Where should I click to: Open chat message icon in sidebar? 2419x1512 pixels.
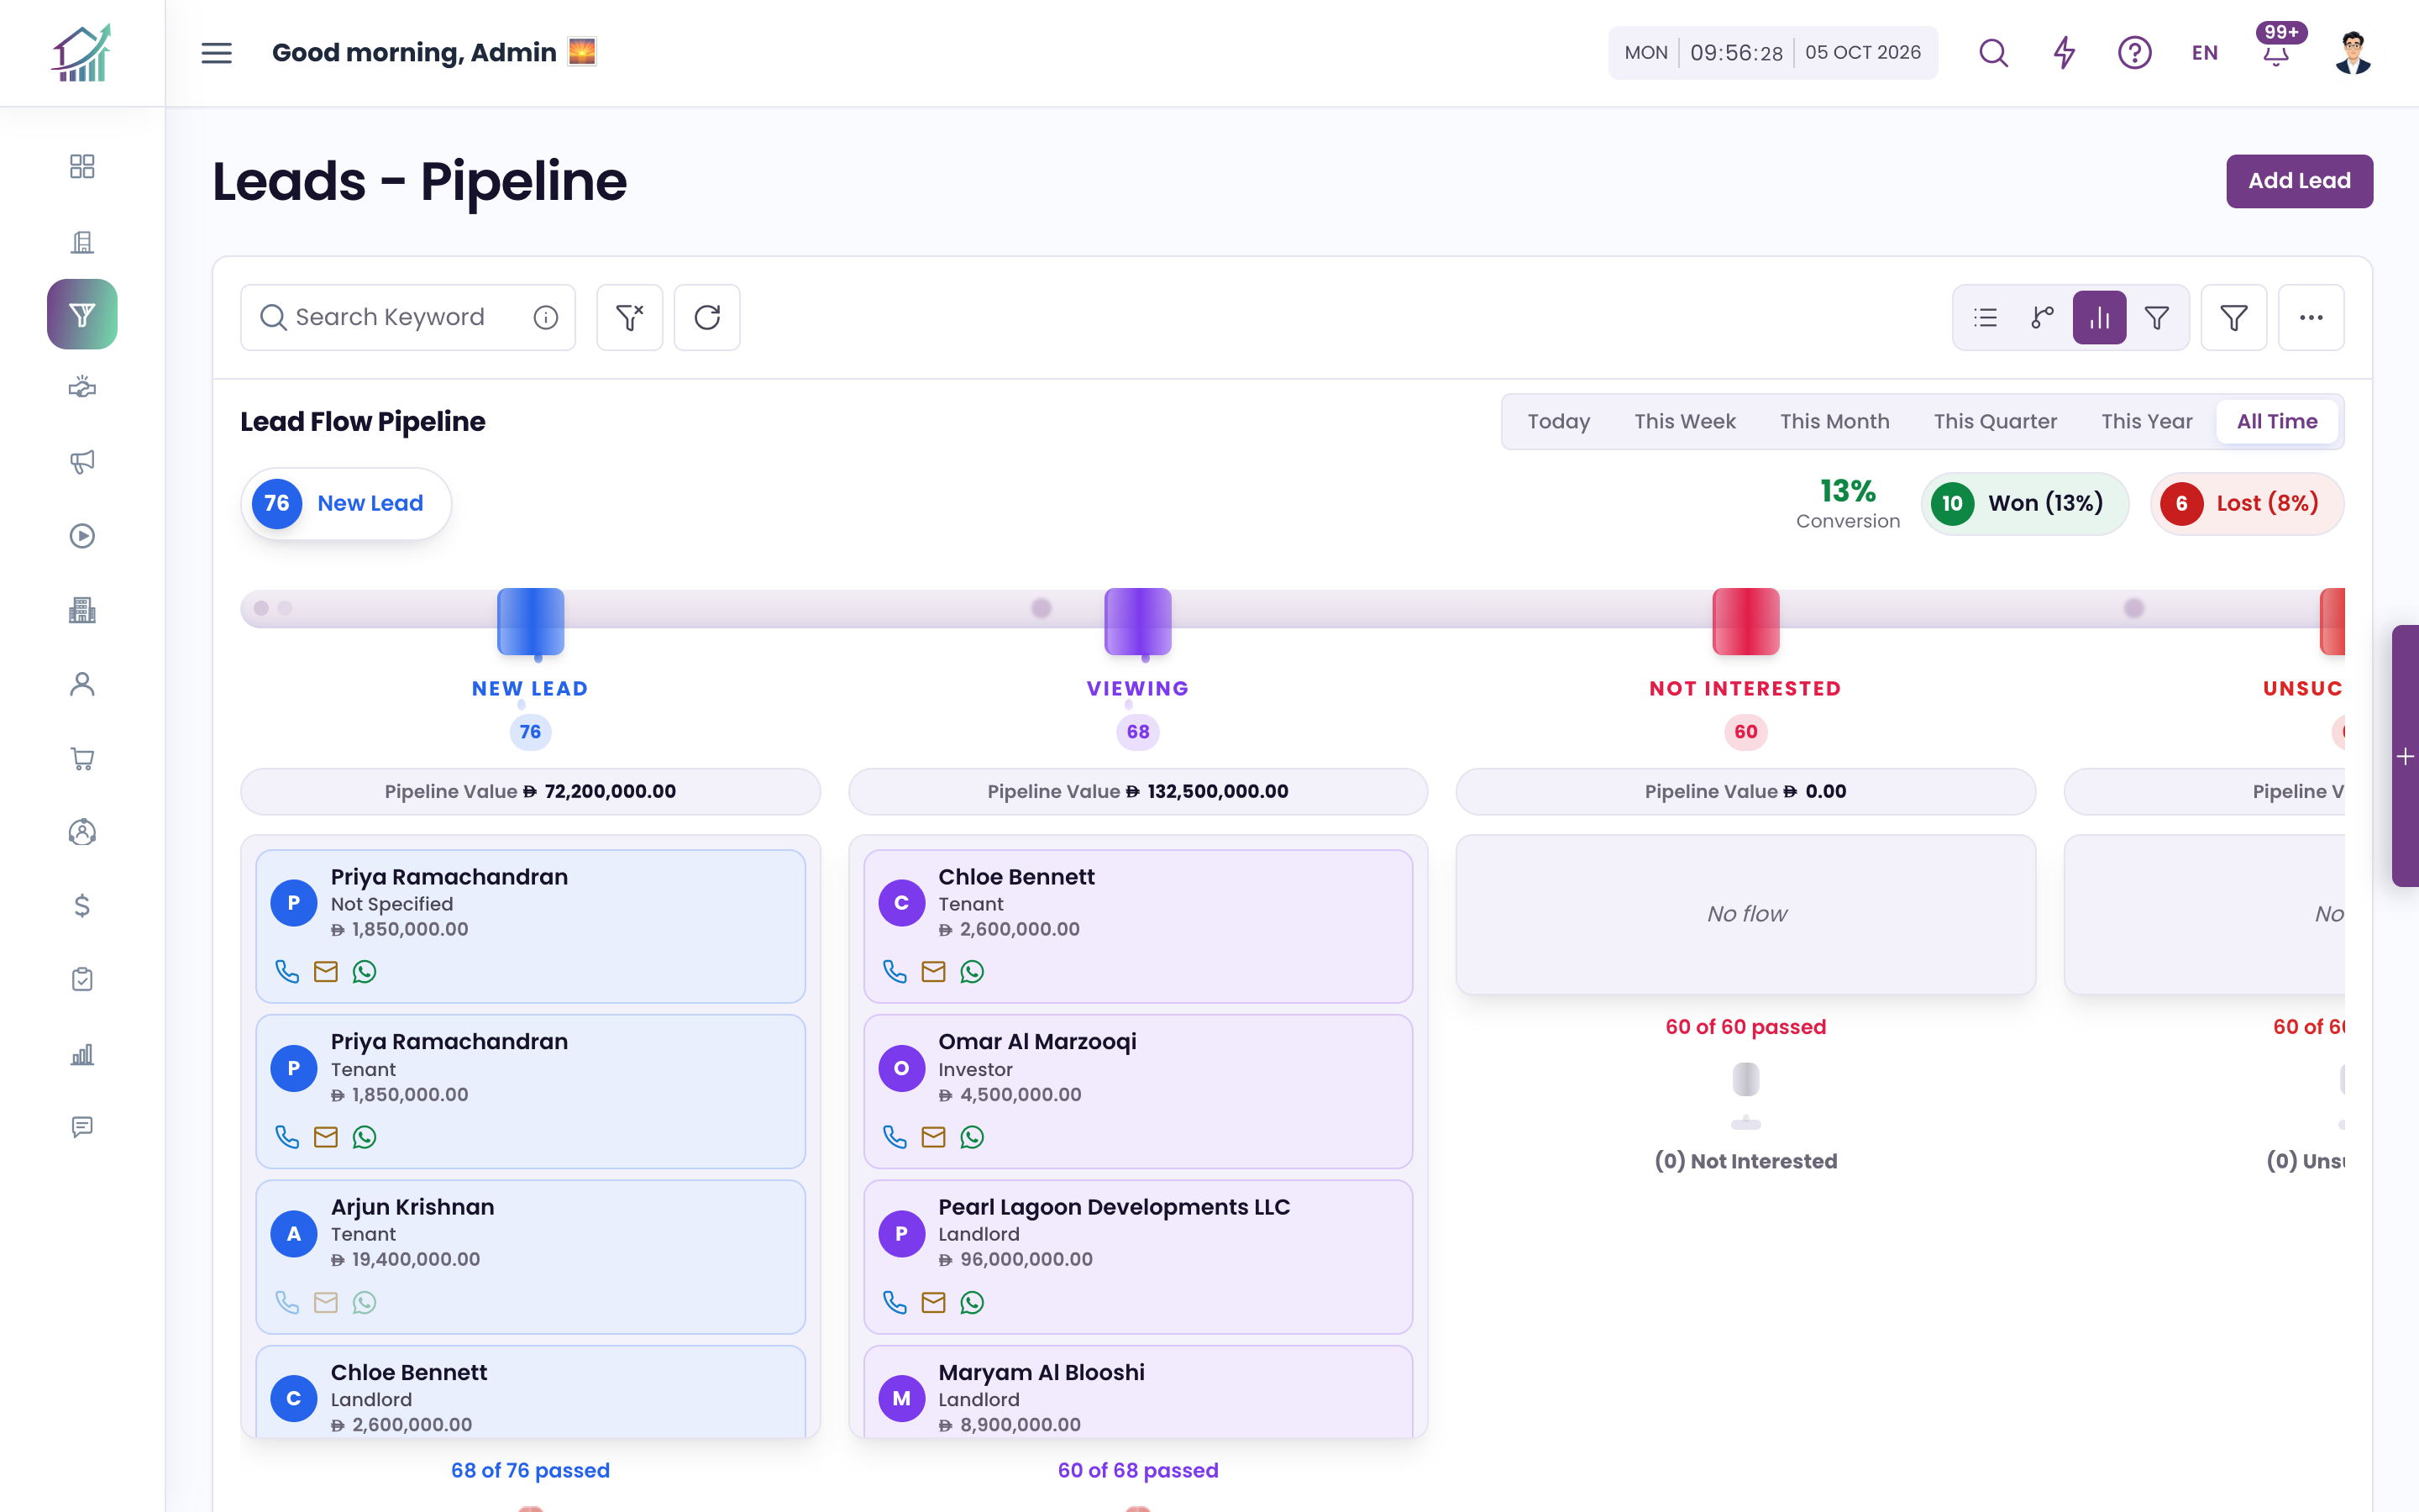[x=82, y=1127]
